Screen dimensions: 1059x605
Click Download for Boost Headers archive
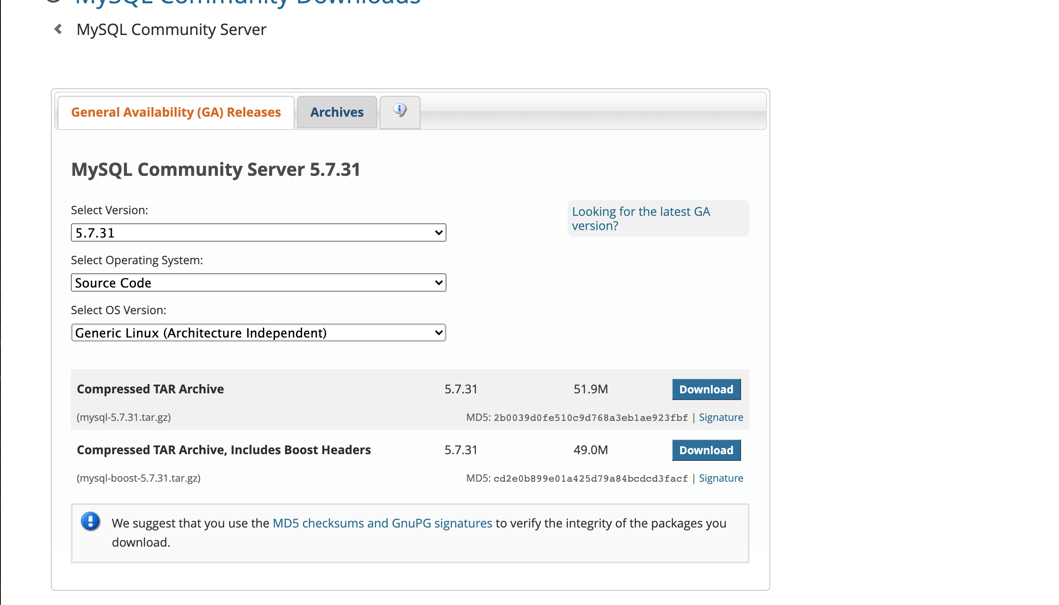click(706, 450)
